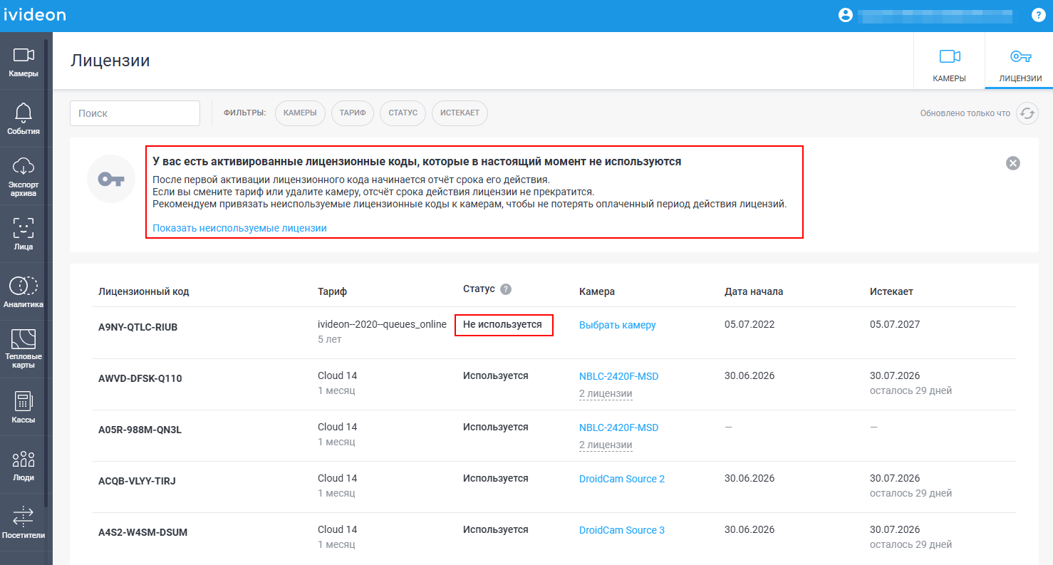Screen dimensions: 1053x565
Task: Click the Дата начала column header
Action: [754, 291]
